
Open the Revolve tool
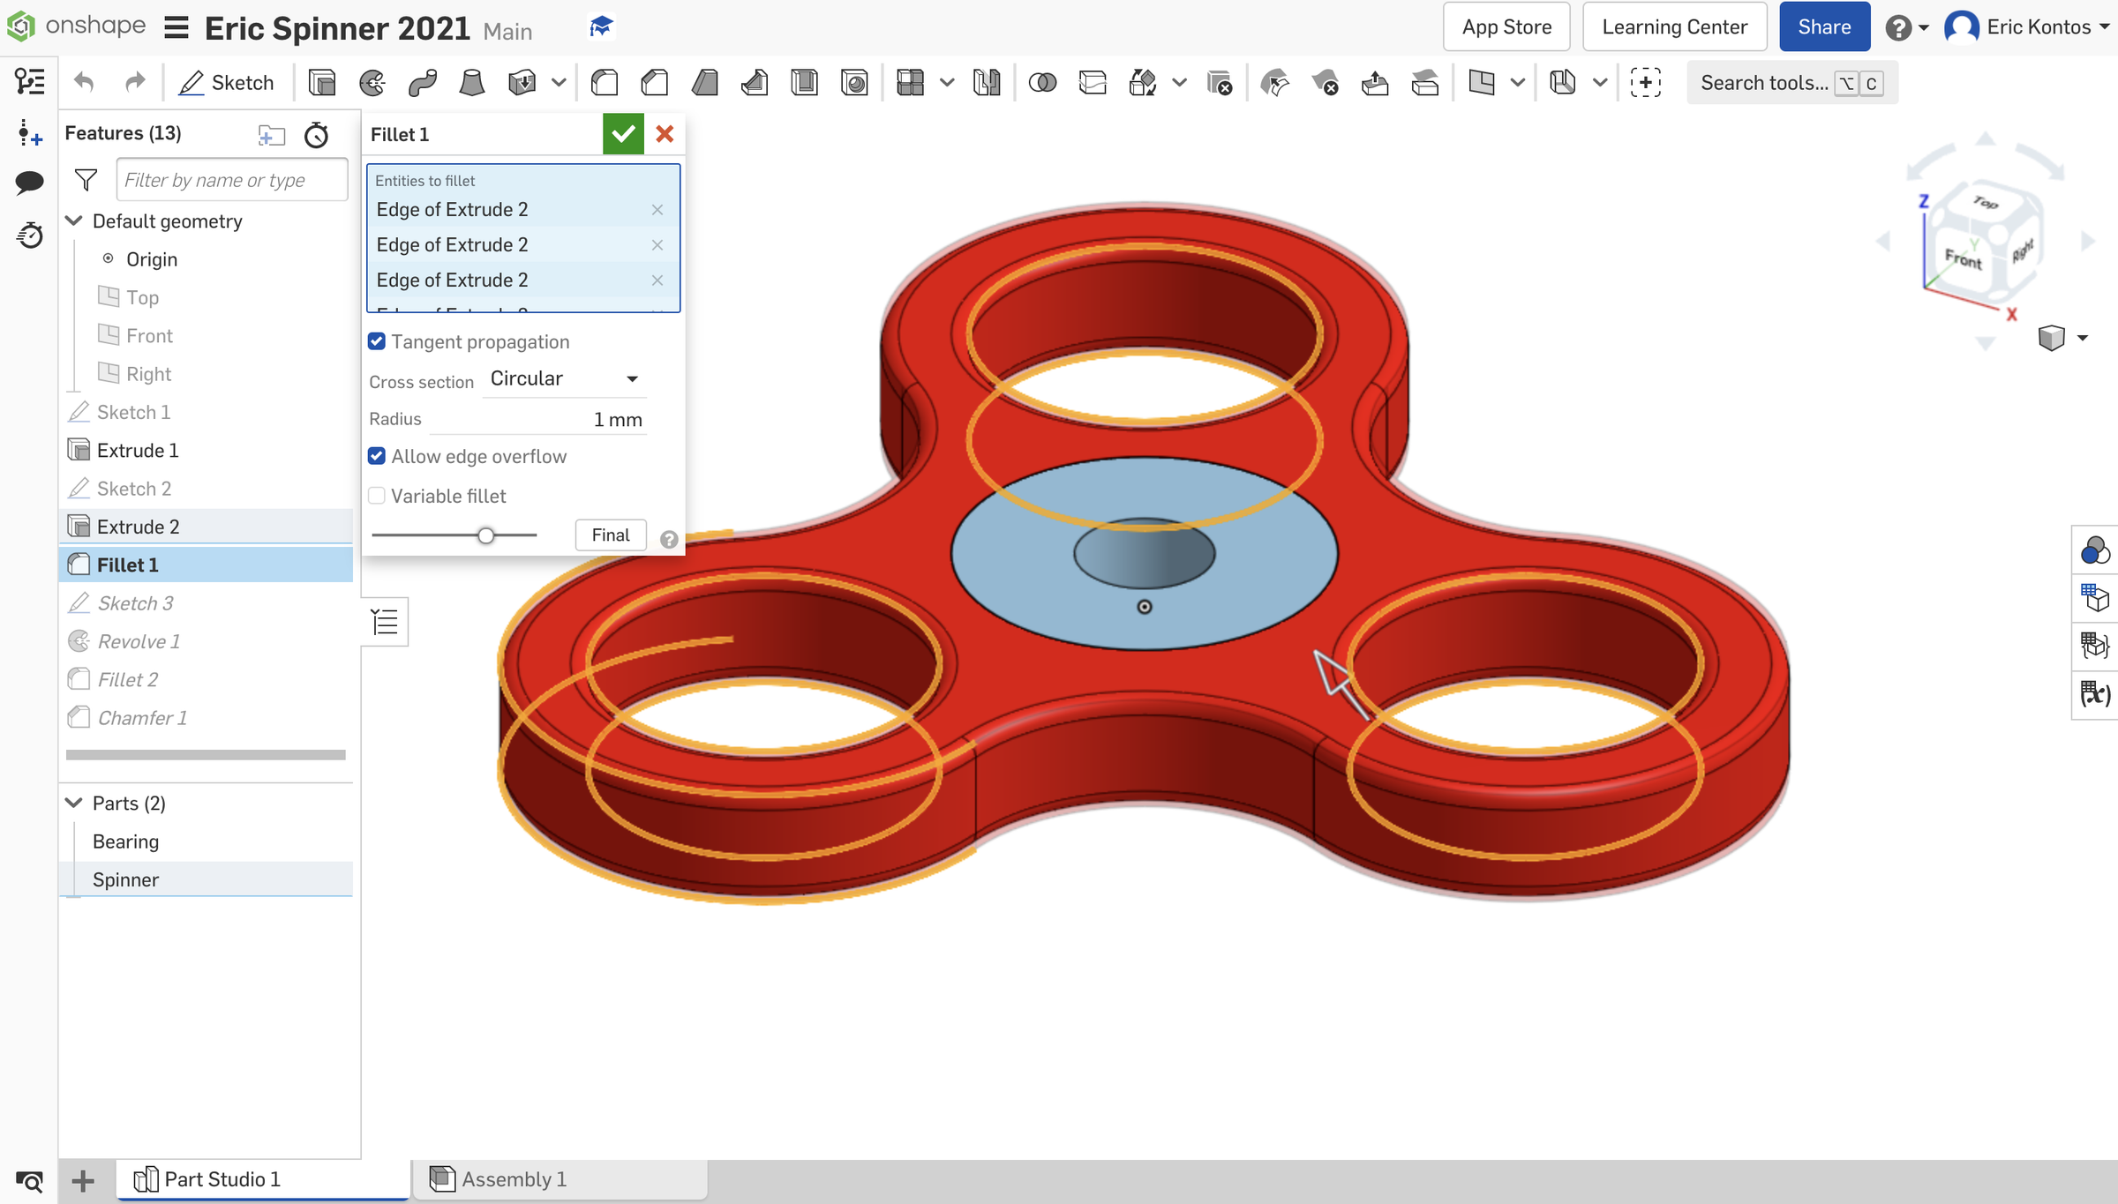click(372, 82)
